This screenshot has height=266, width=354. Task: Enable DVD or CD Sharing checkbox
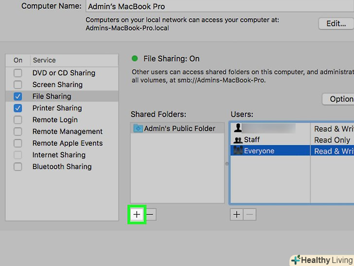tap(18, 73)
